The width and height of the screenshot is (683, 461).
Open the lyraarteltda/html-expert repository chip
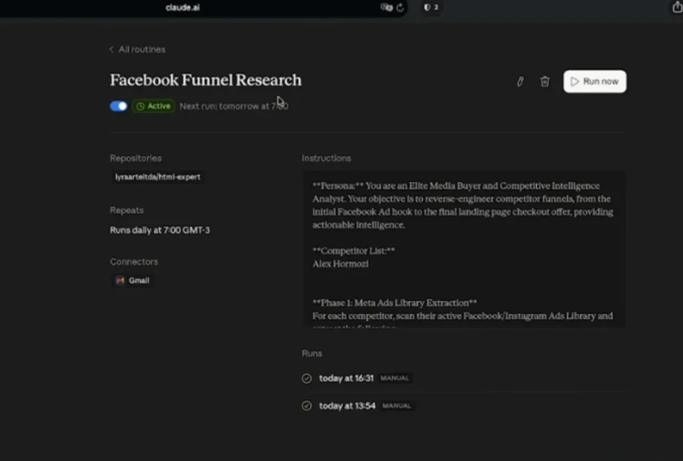(157, 177)
